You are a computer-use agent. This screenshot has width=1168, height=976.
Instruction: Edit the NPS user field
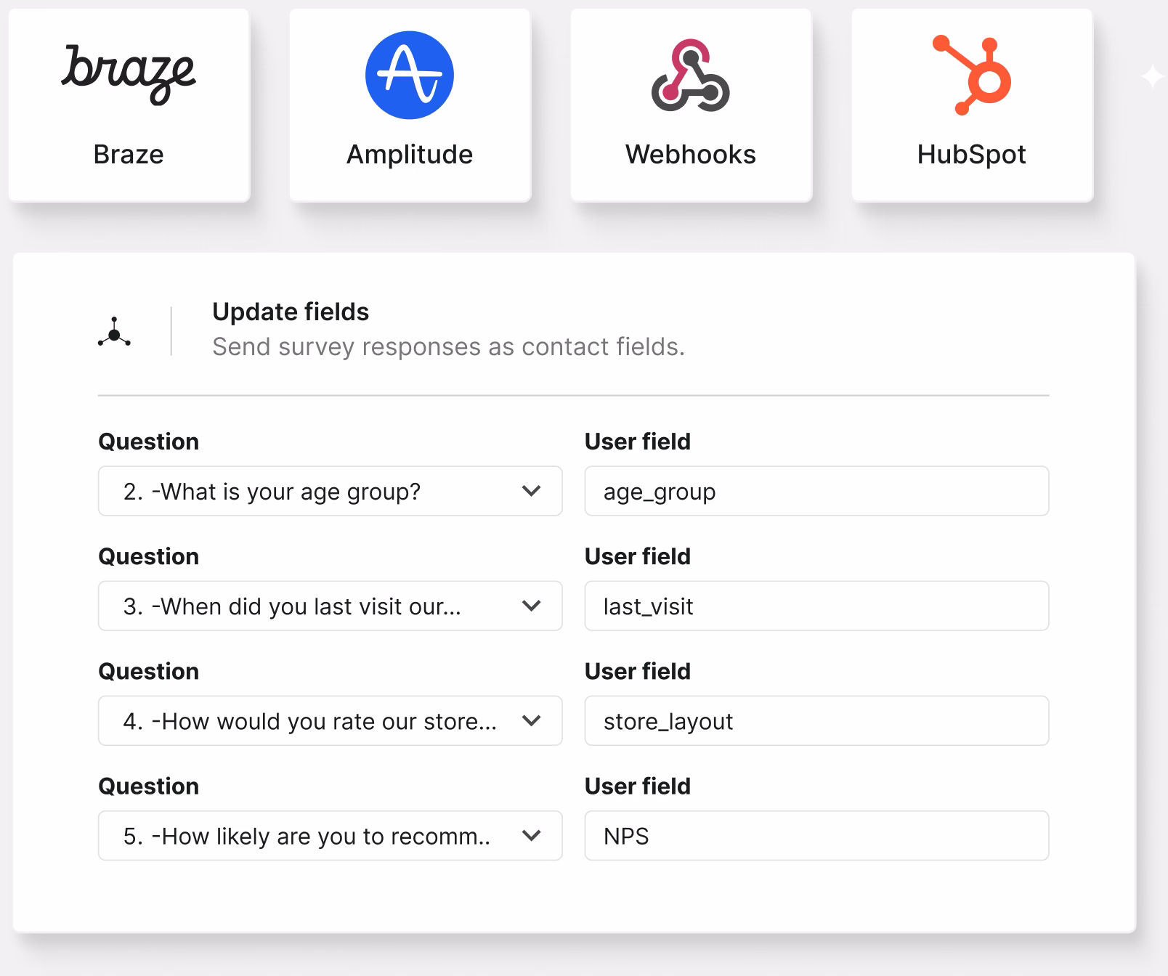click(817, 836)
